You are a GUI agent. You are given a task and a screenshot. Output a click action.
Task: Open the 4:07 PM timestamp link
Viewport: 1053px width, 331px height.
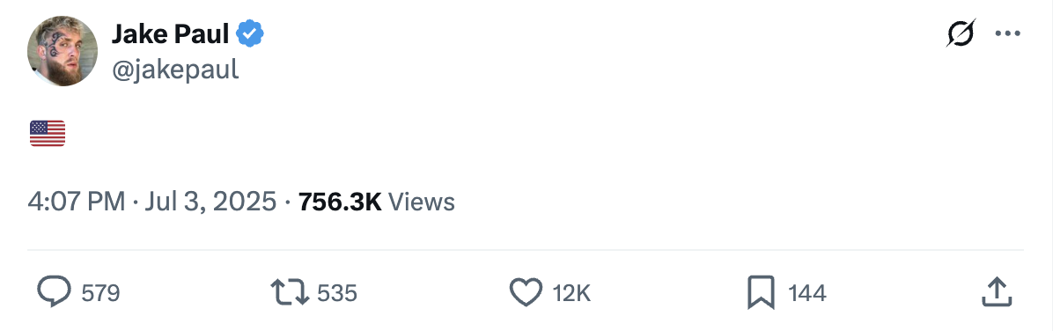click(76, 202)
